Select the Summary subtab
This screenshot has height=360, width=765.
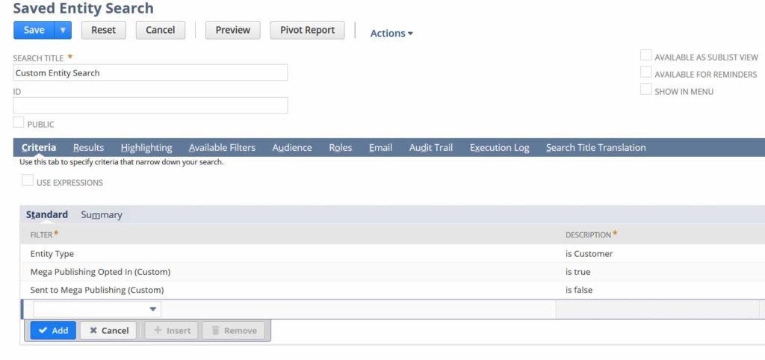pyautogui.click(x=102, y=215)
